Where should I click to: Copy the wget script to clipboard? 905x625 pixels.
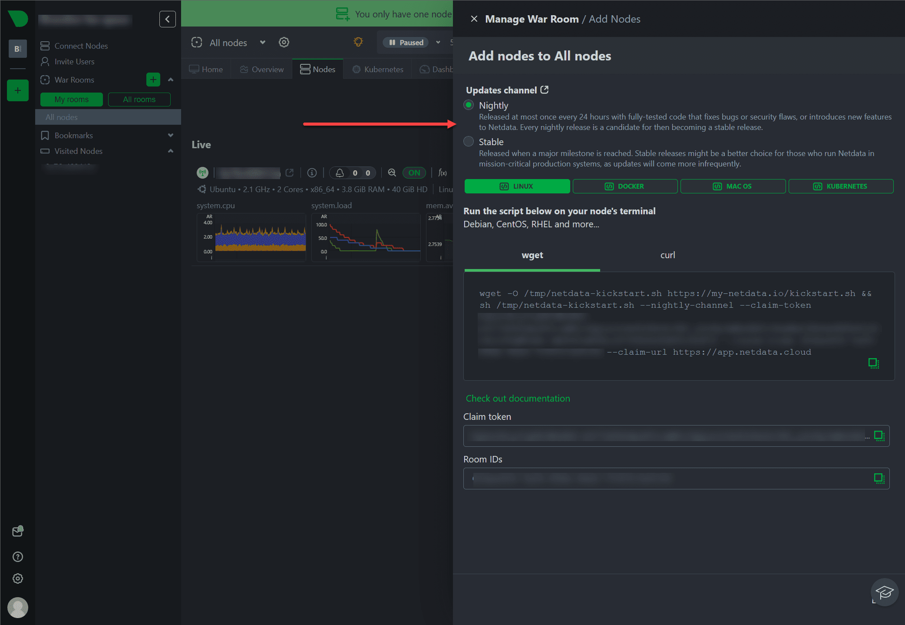pyautogui.click(x=873, y=363)
